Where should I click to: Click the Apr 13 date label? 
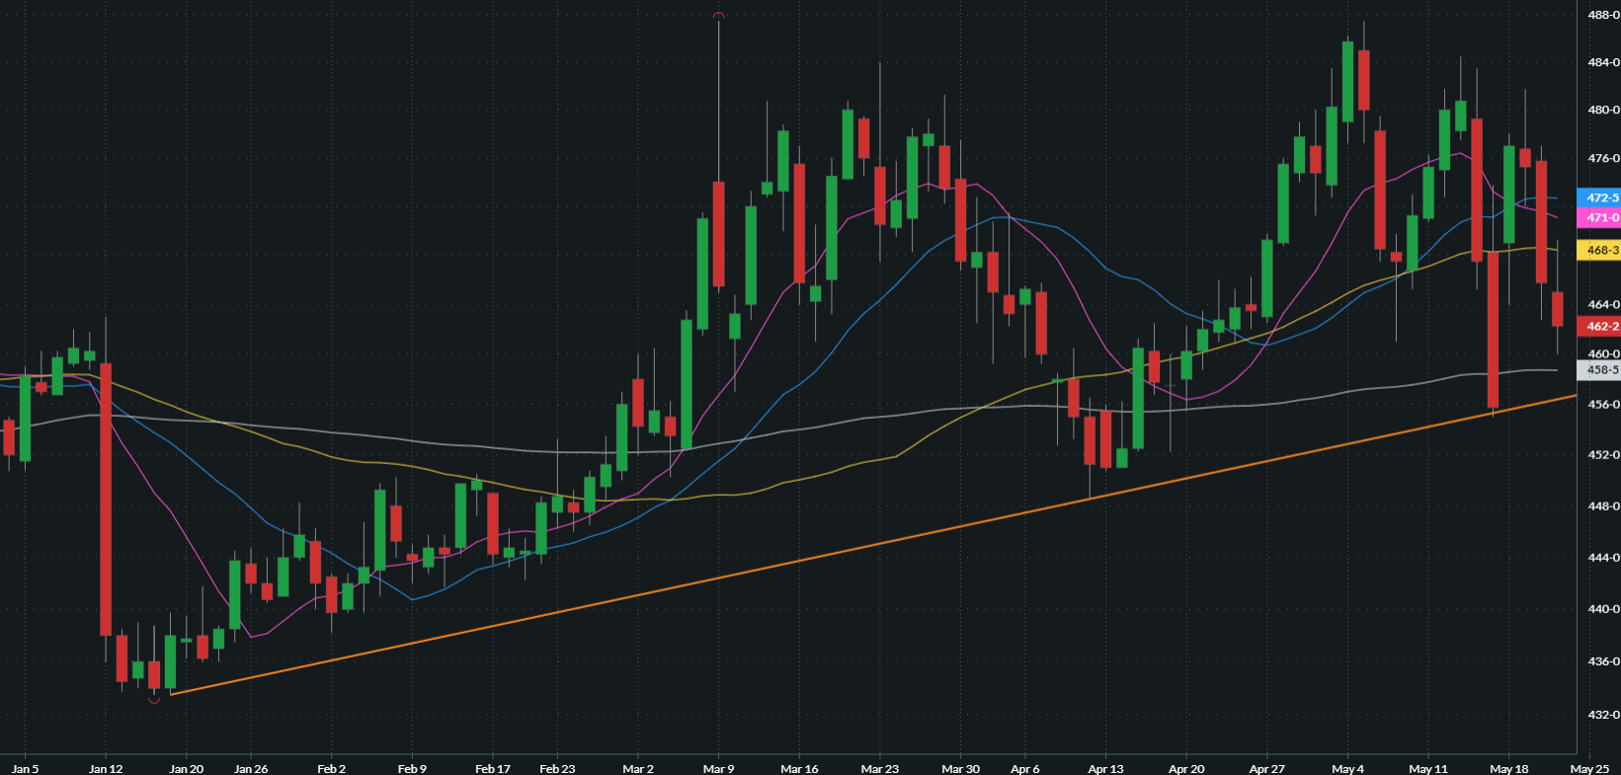click(1105, 768)
